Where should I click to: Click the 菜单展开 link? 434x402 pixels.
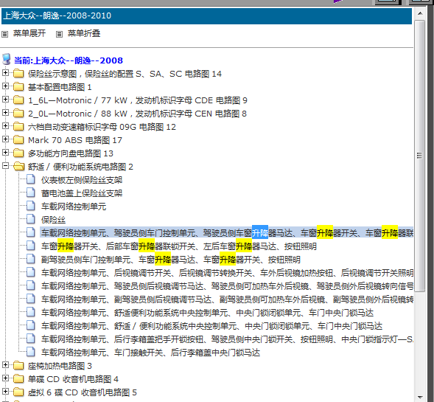tap(29, 33)
